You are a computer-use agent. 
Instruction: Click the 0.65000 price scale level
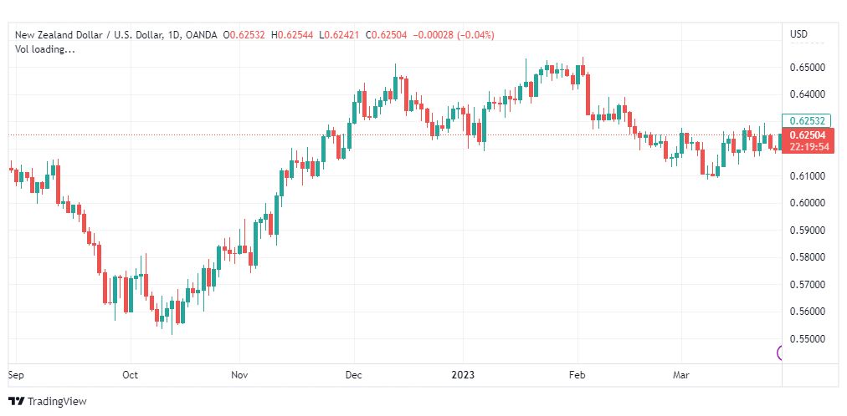[808, 68]
